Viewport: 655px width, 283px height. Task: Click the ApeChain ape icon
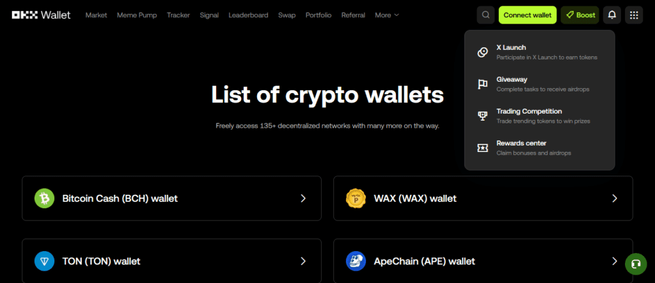(x=356, y=261)
